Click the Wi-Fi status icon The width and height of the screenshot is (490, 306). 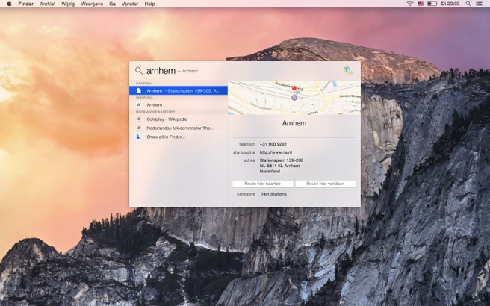click(410, 4)
